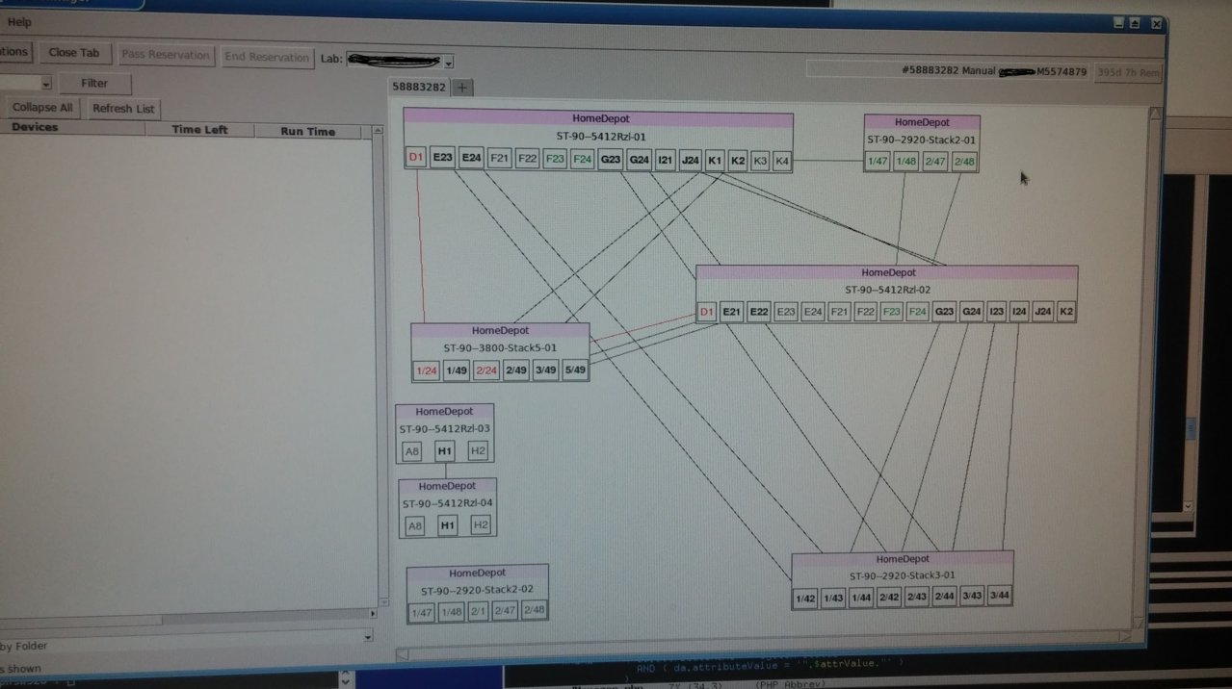Select port H1 on ST-90-5412Rzl-04
This screenshot has height=689, width=1232.
[x=447, y=525]
